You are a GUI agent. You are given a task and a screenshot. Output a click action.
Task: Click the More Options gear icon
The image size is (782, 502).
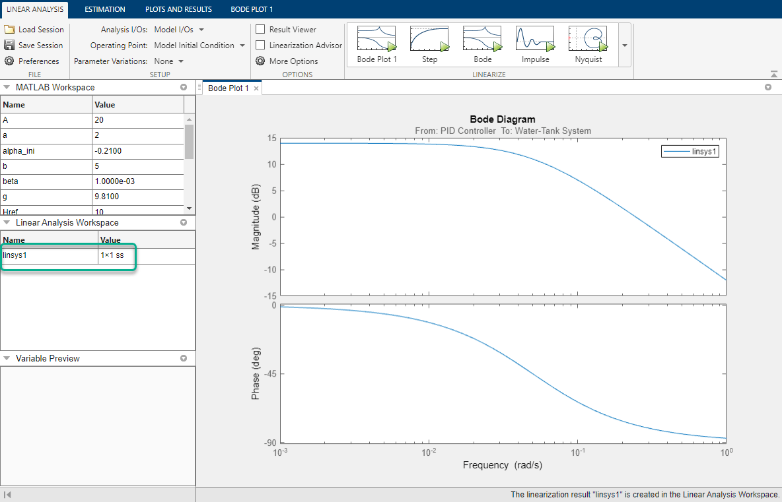[260, 61]
